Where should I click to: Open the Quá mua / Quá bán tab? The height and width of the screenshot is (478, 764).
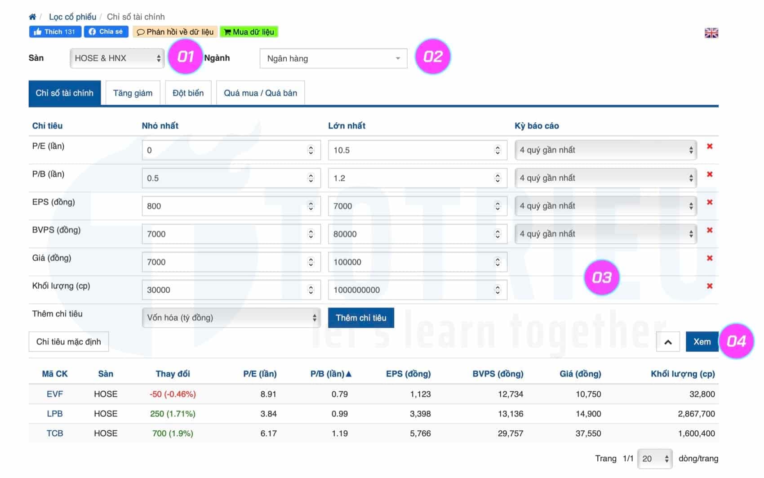tap(260, 93)
